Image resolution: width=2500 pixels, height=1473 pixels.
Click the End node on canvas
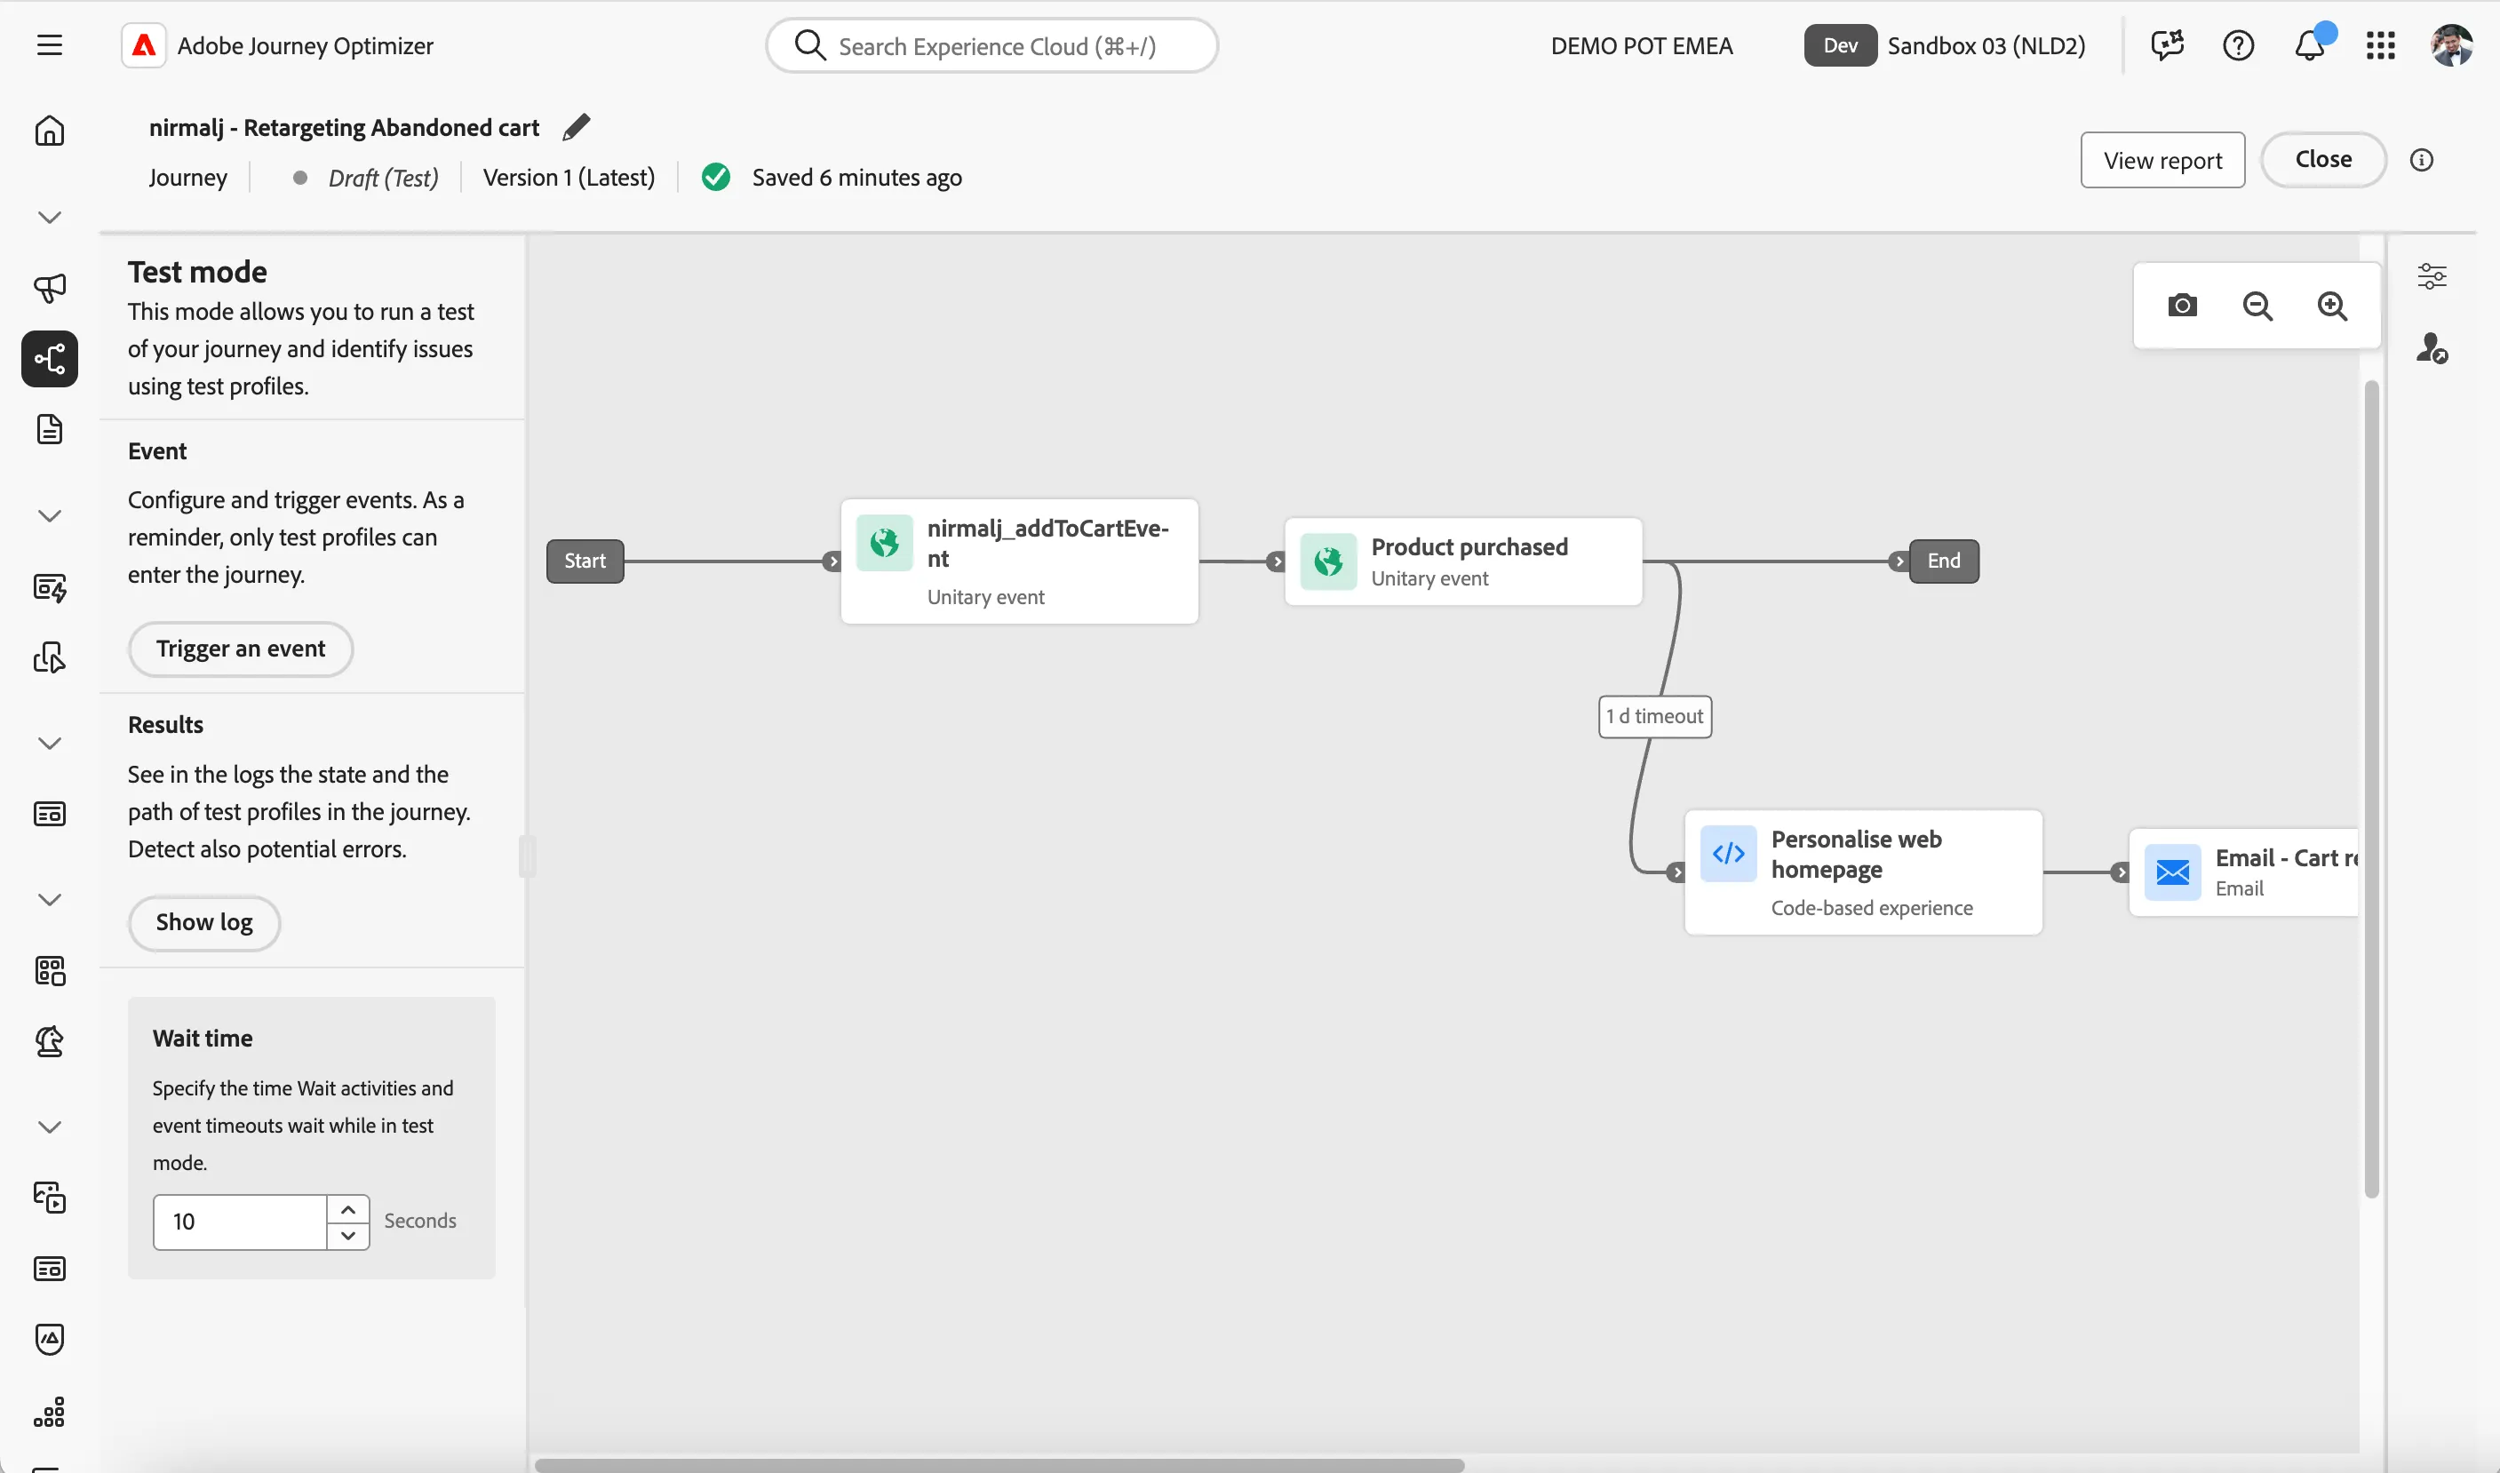click(x=1943, y=561)
